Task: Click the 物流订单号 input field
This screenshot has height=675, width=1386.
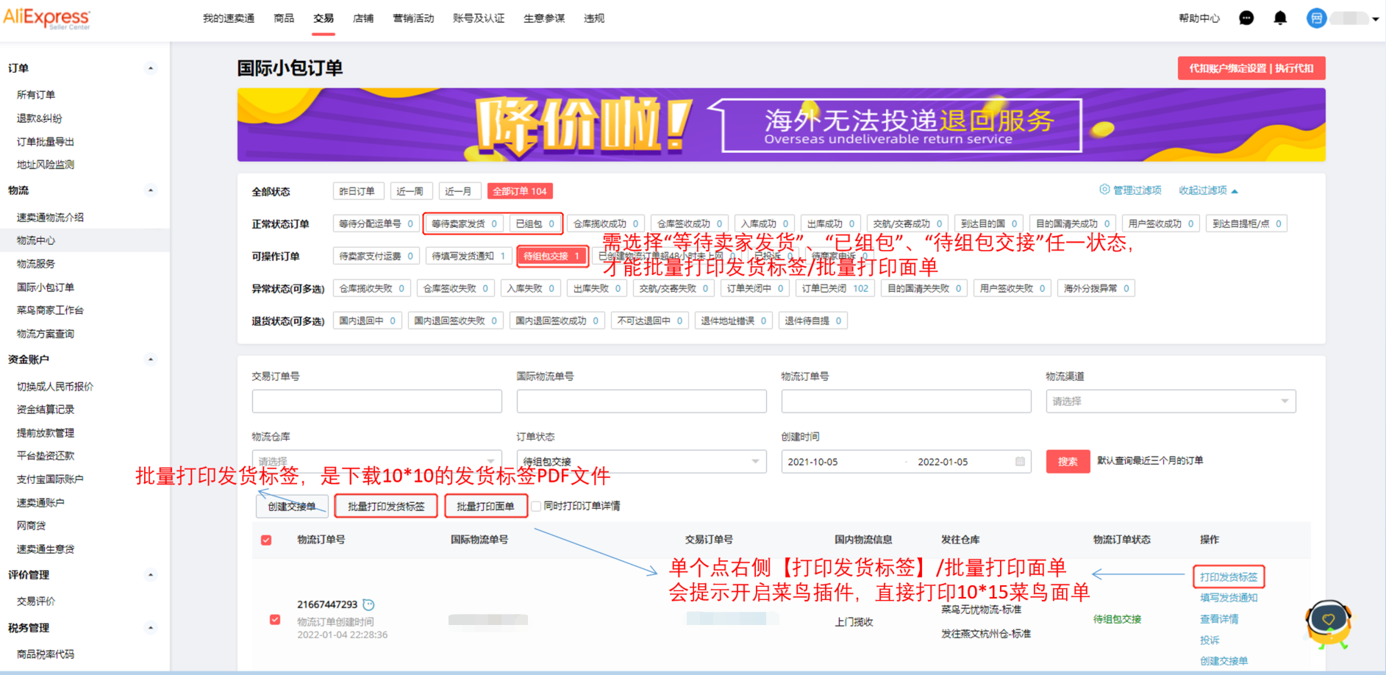Action: 906,401
